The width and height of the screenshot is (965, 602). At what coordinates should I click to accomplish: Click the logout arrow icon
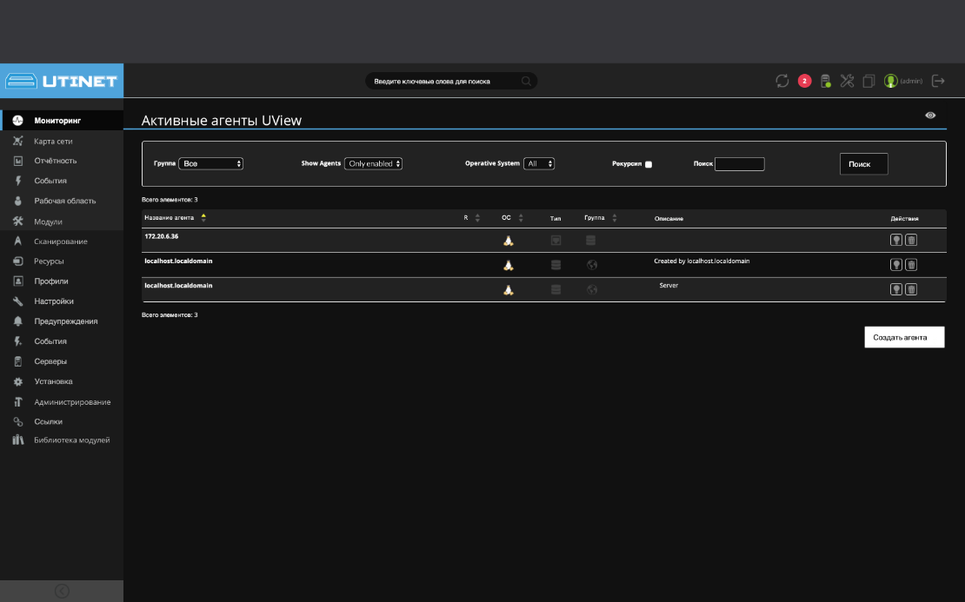coord(938,81)
